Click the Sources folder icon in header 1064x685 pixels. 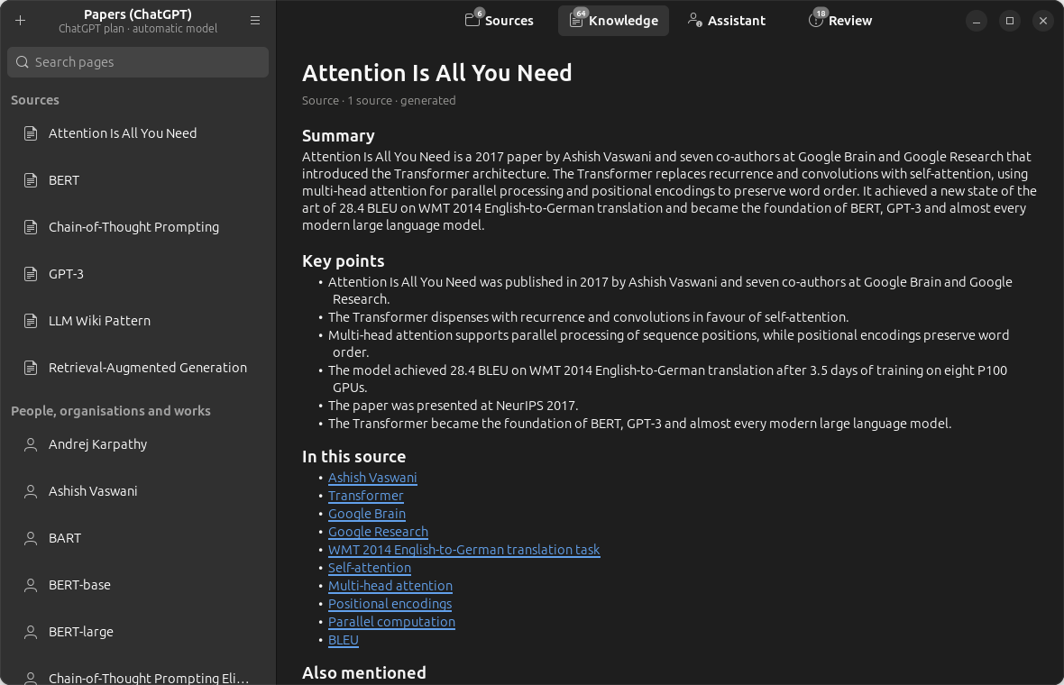[472, 21]
